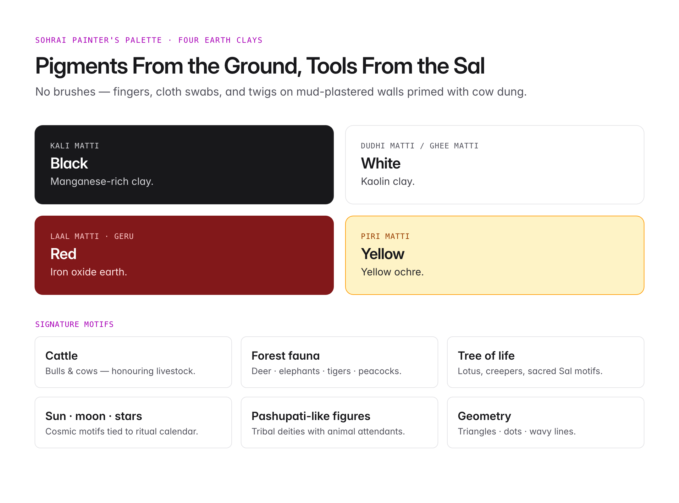Viewport: 679px width, 503px height.
Task: Click 'Bulls & cows — honouring livestock.' text
Action: click(x=120, y=371)
